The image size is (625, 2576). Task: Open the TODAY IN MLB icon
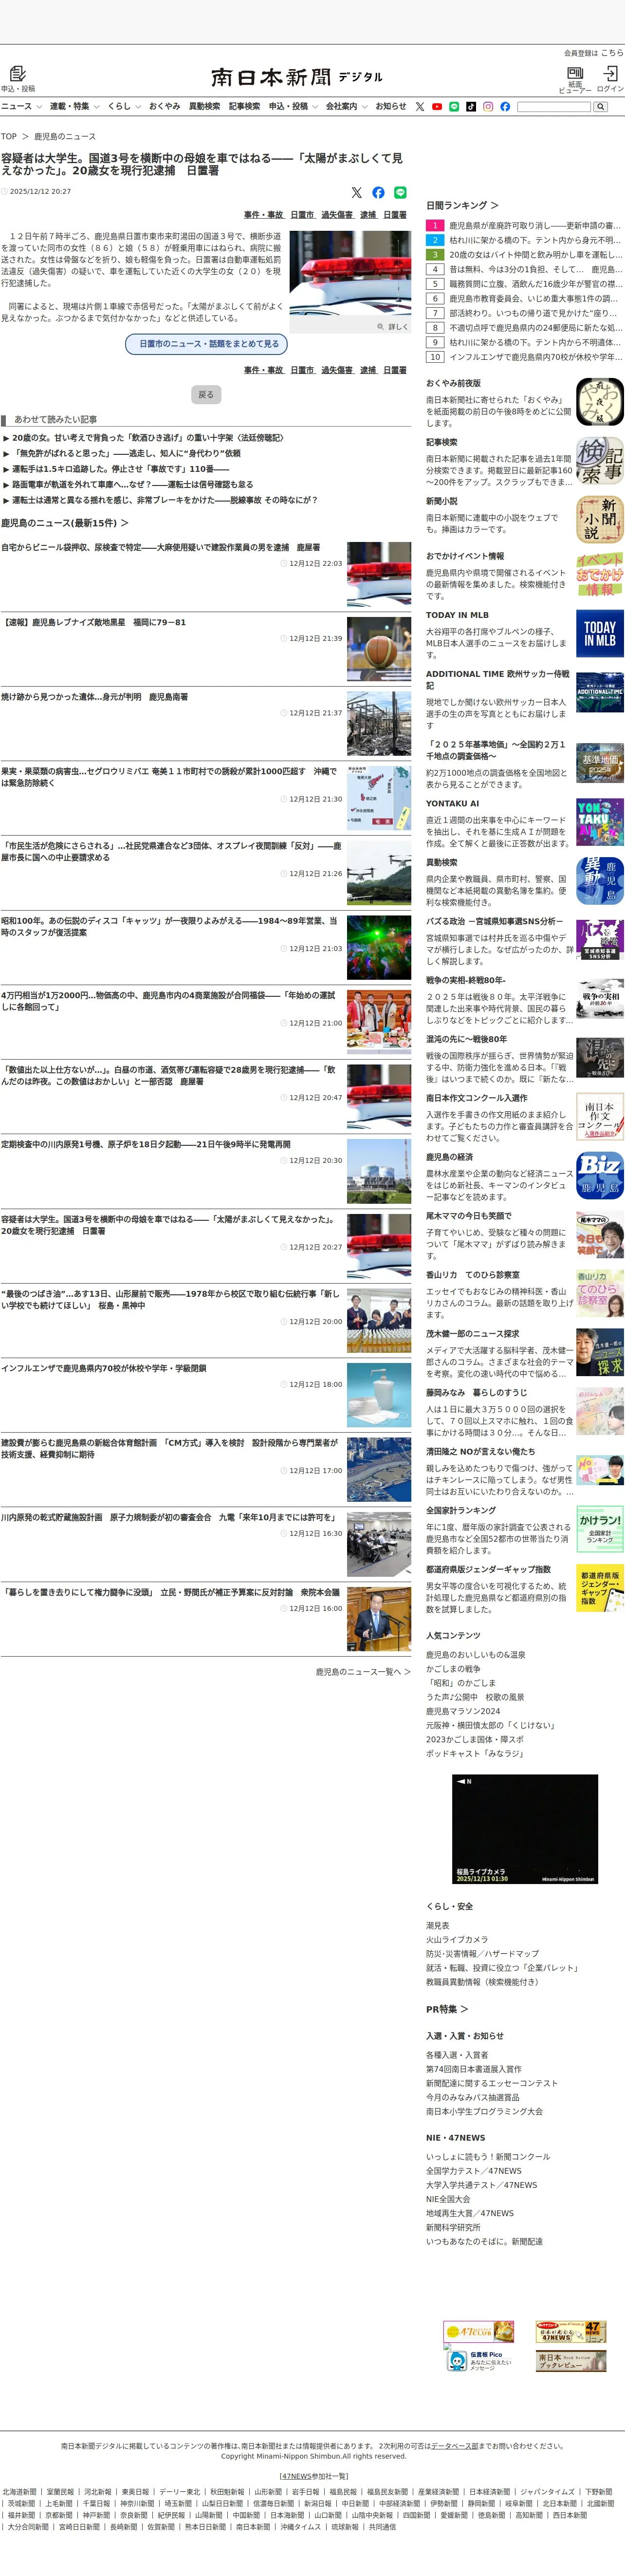coord(599,633)
